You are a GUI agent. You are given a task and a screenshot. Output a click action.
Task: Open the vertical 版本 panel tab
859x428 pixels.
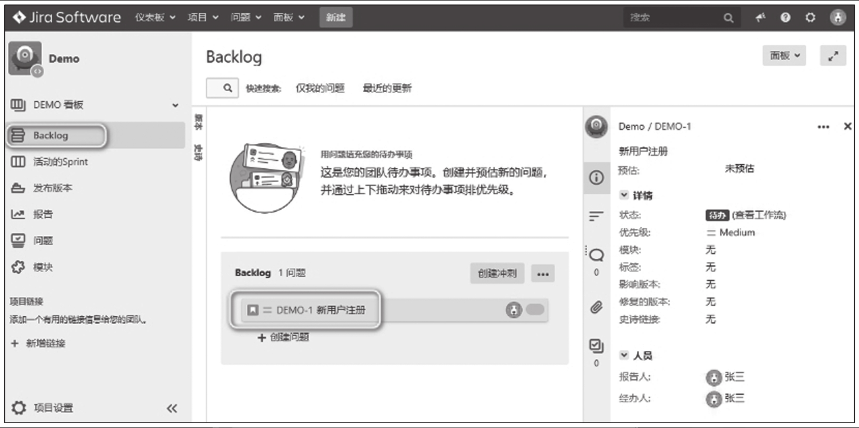[199, 122]
